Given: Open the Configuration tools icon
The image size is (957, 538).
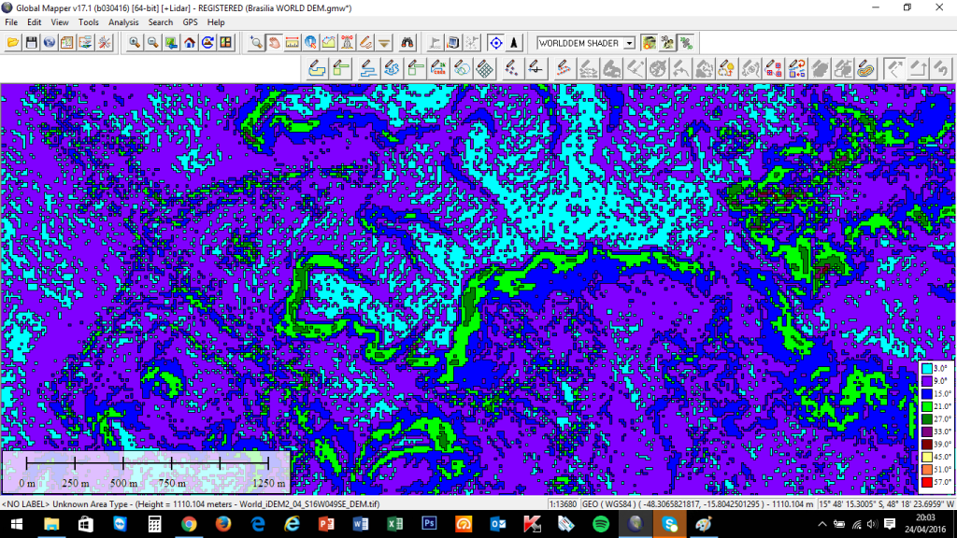Looking at the screenshot, I should point(104,42).
